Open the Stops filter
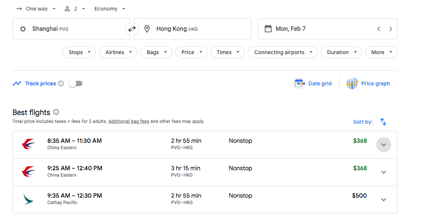Viewport: 422px width, 221px height. (x=79, y=52)
